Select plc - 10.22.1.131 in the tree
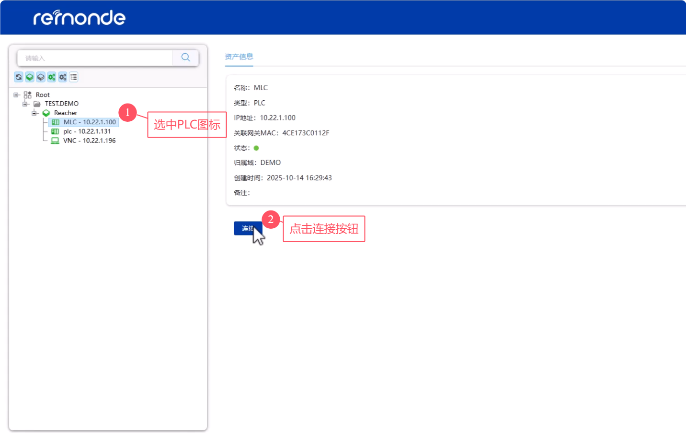This screenshot has height=435, width=686. (87, 131)
